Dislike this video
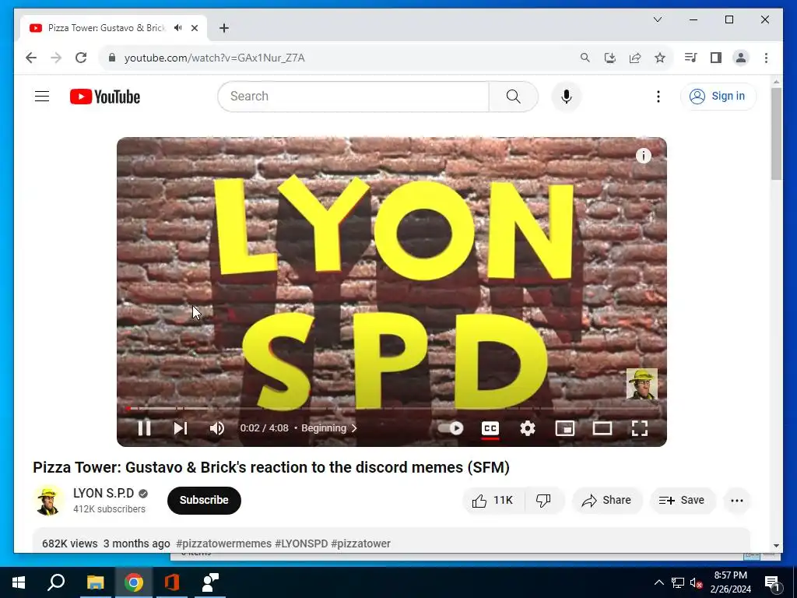Image resolution: width=797 pixels, height=598 pixels. 544,501
